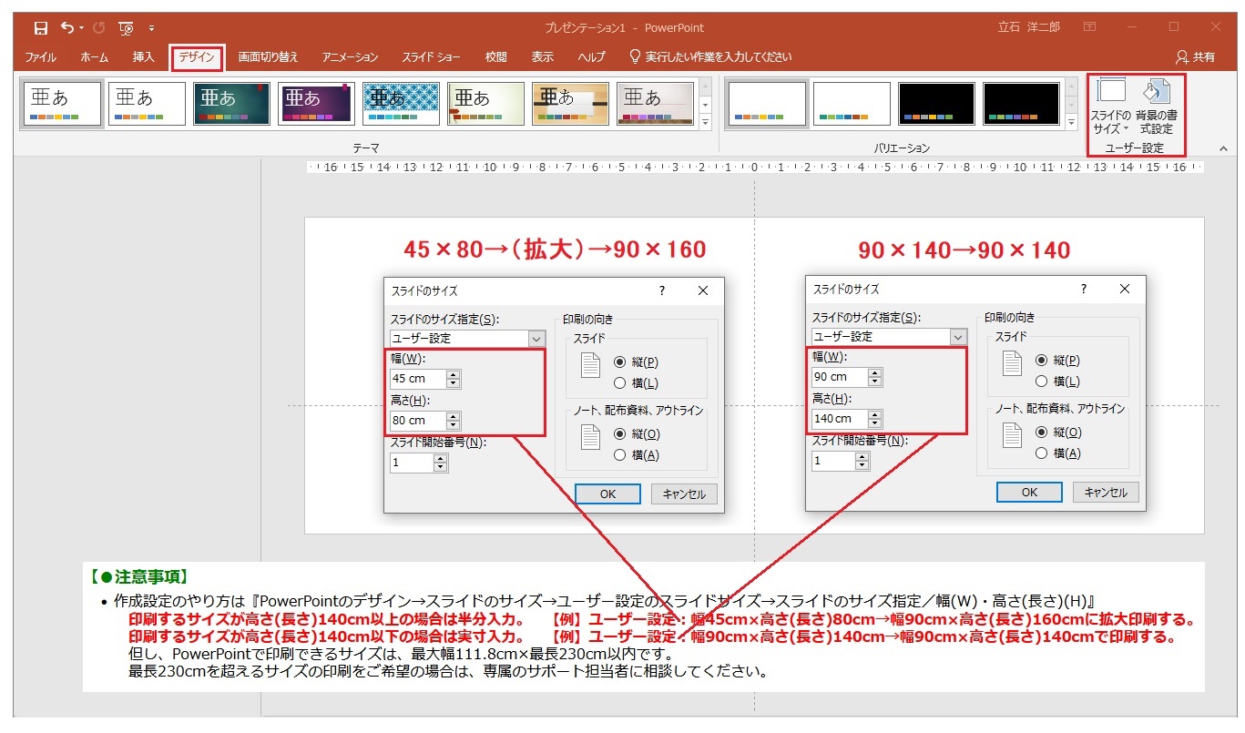Screen dimensions: 1245x733
Task: Click the Undo arrow icon
Action: [66, 28]
